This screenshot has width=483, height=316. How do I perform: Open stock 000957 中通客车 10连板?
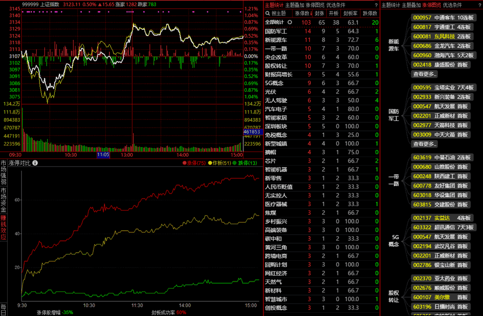442,18
